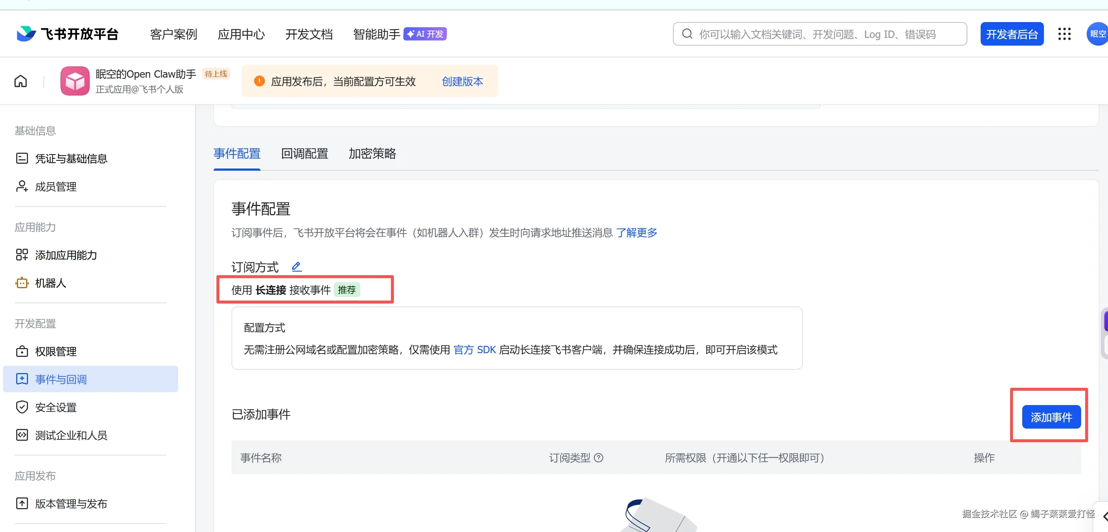Expand the collapsed side panel arrow at bottom right
Image resolution: width=1108 pixels, height=532 pixels.
(x=1105, y=516)
